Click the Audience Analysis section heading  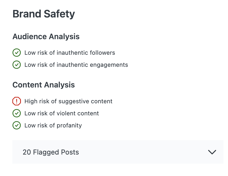pyautogui.click(x=46, y=36)
